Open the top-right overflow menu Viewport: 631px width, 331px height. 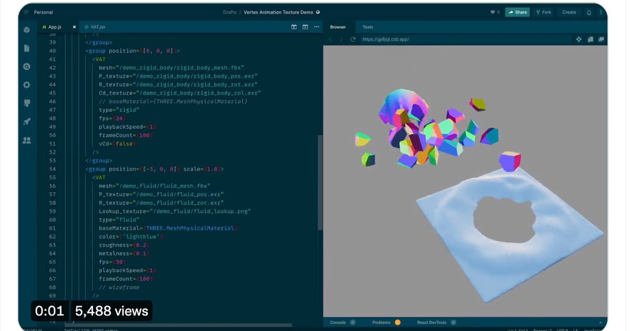point(602,12)
